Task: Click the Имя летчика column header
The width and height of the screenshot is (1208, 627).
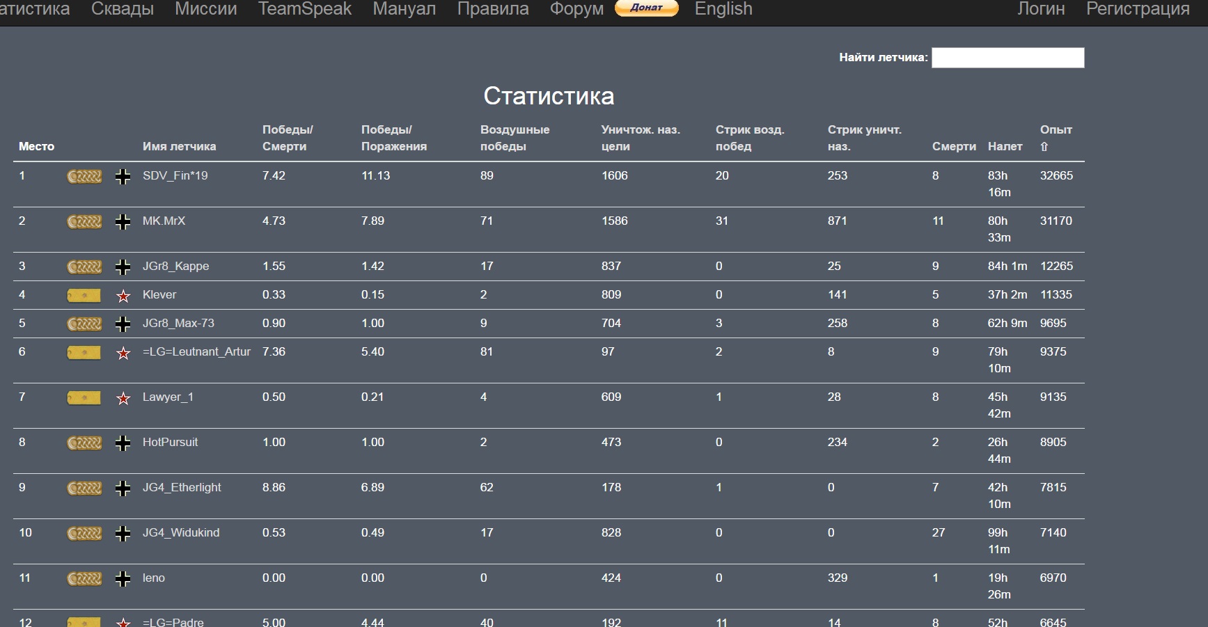Action: click(180, 147)
